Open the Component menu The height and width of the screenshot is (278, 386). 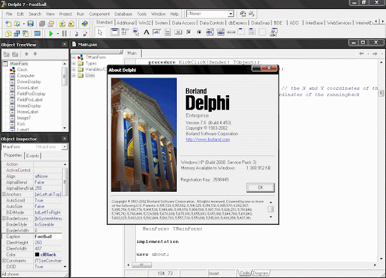[100, 14]
